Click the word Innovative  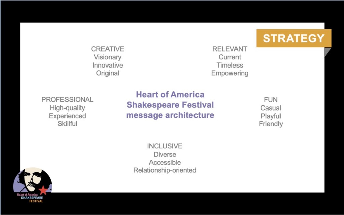point(107,65)
